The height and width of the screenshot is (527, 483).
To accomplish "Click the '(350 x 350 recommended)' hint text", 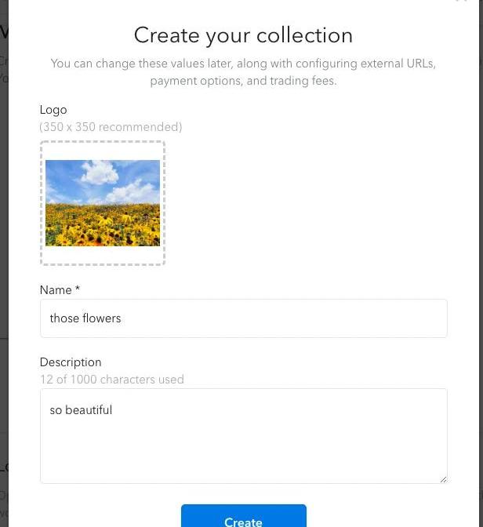I will [111, 127].
